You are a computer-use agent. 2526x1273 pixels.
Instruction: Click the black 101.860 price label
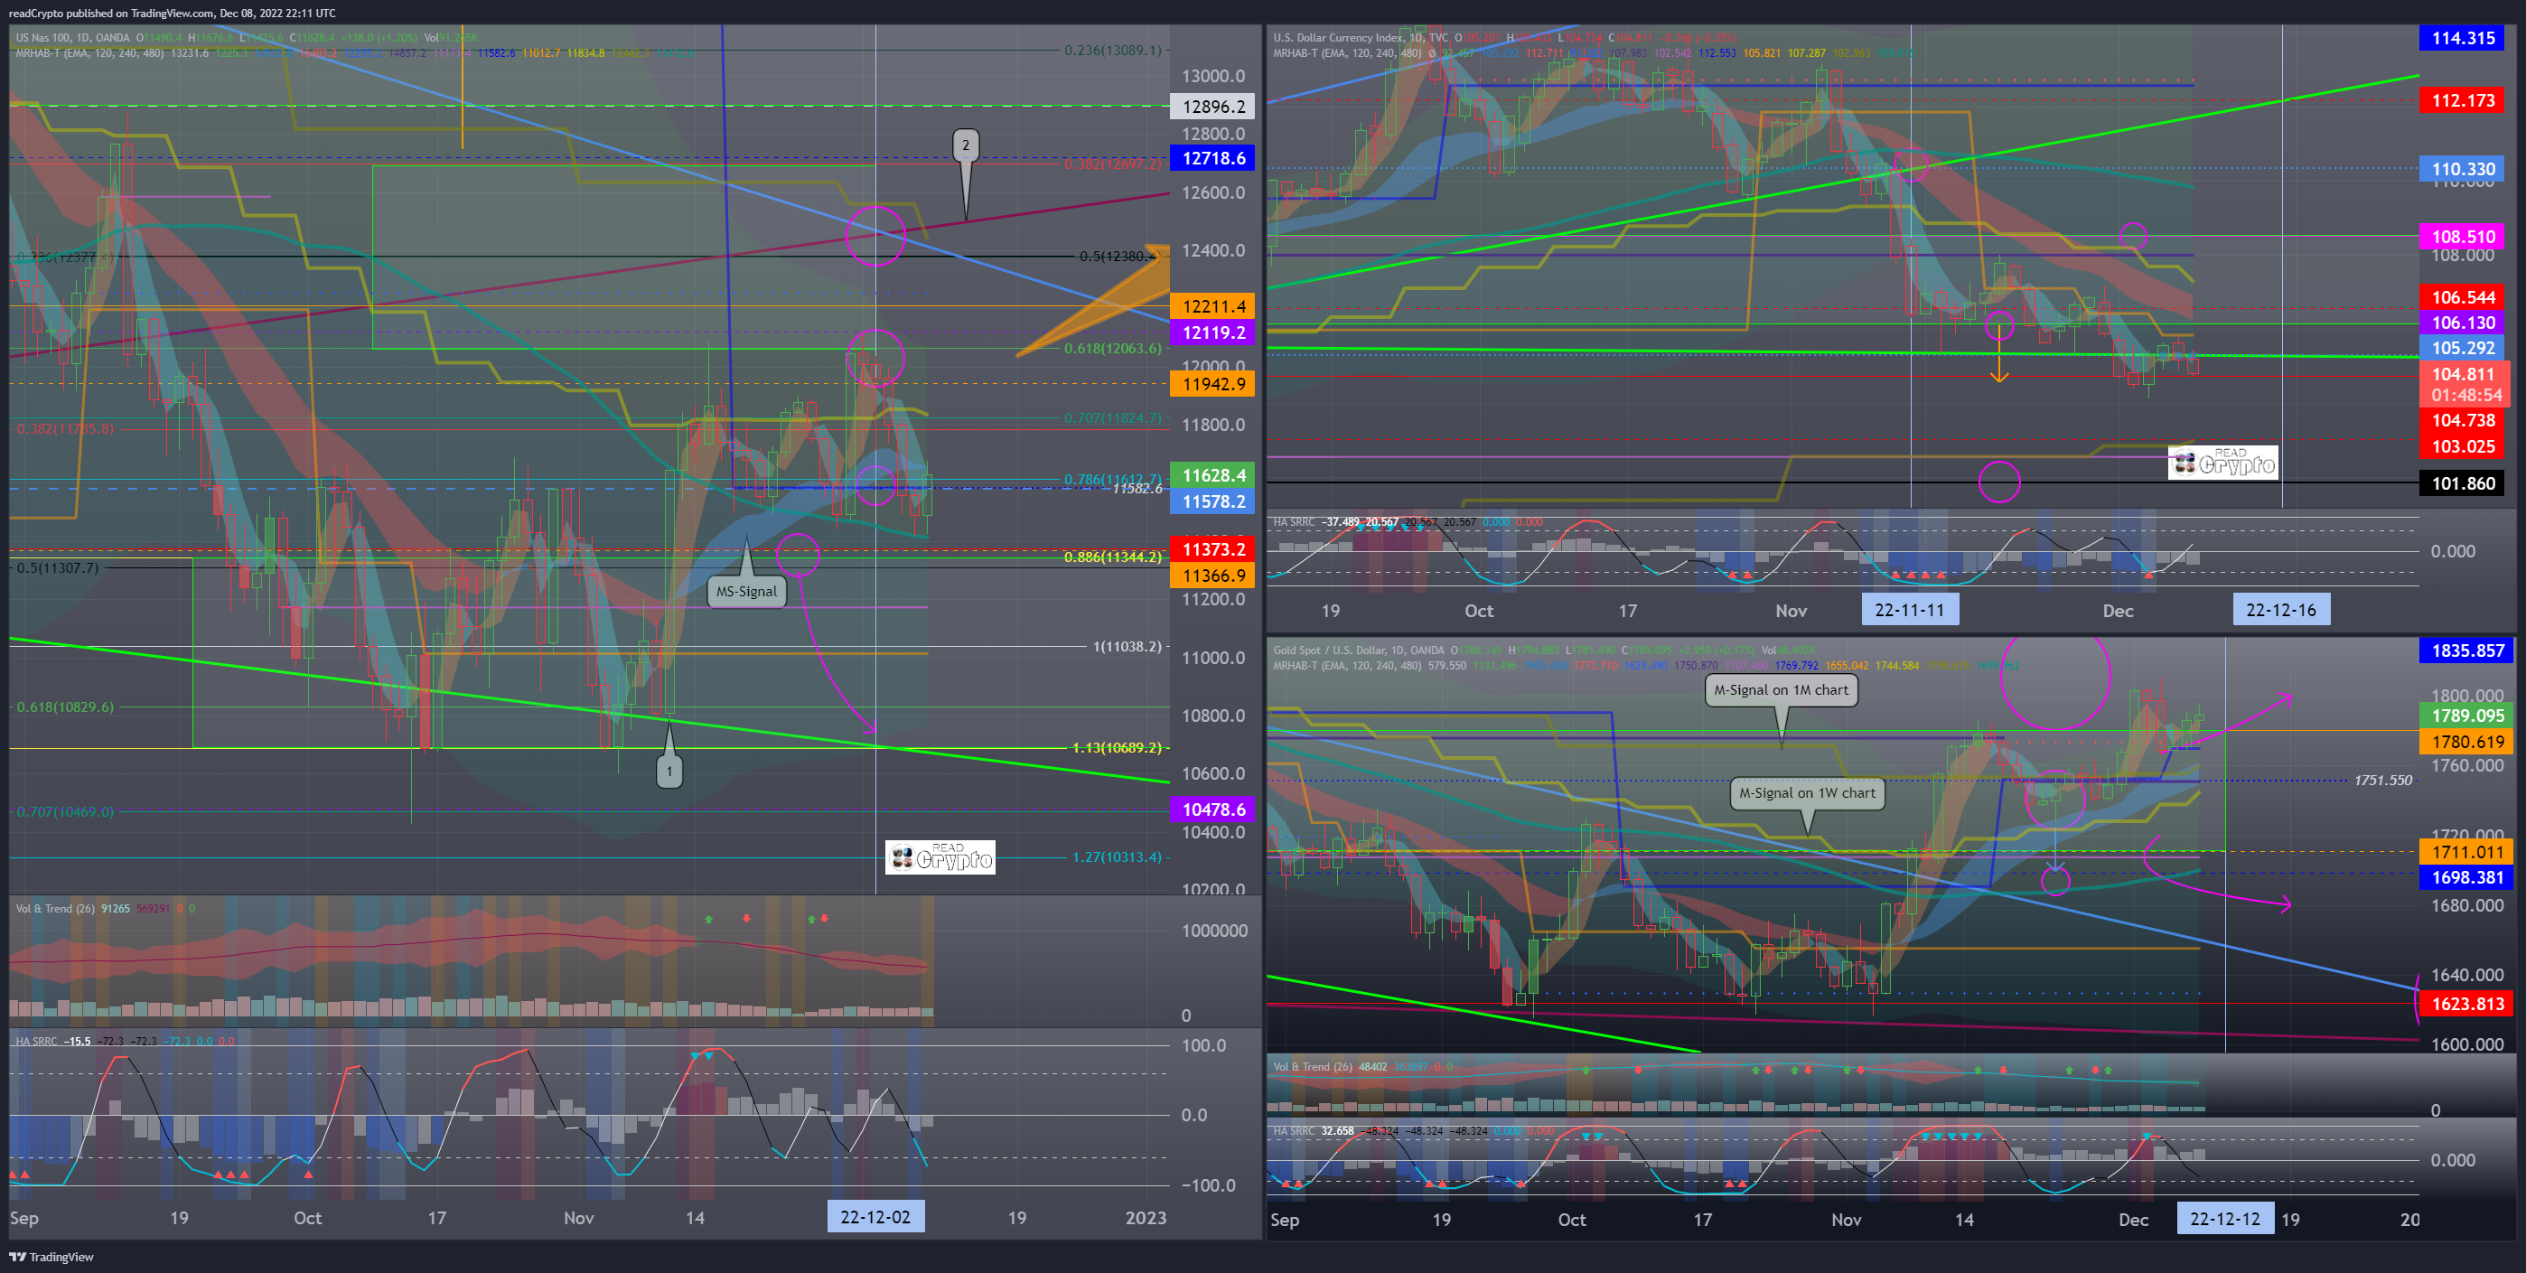(x=2462, y=483)
